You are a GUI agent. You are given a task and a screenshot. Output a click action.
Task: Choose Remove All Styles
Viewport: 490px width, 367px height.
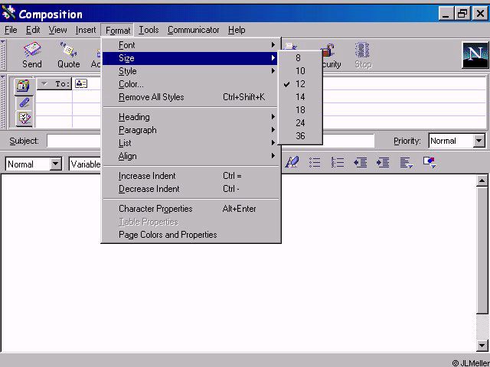tap(190, 97)
